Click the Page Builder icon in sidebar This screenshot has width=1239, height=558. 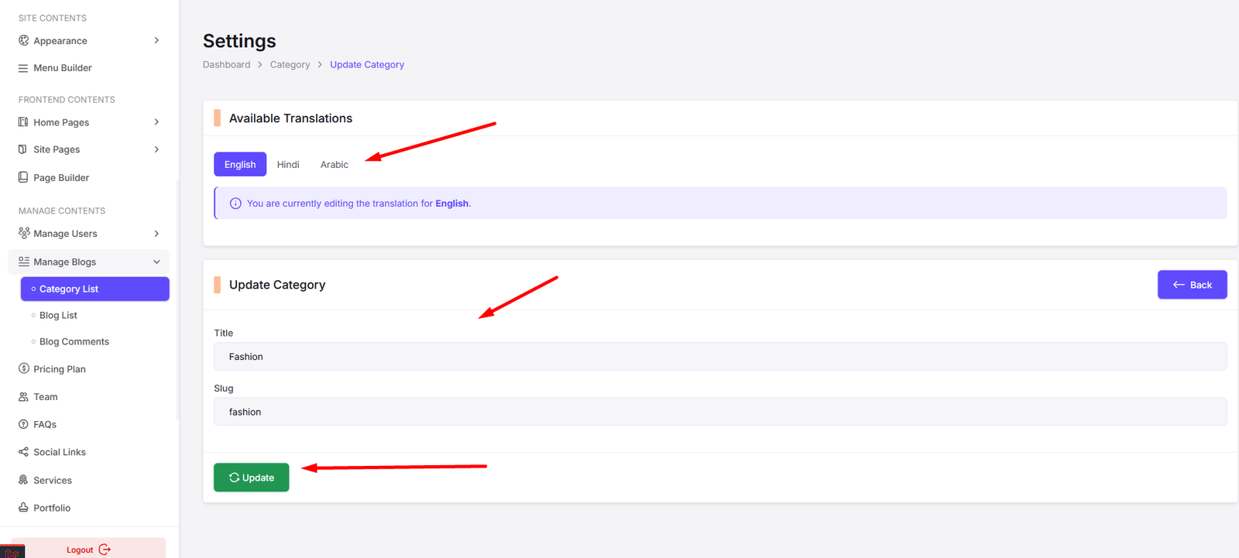23,177
